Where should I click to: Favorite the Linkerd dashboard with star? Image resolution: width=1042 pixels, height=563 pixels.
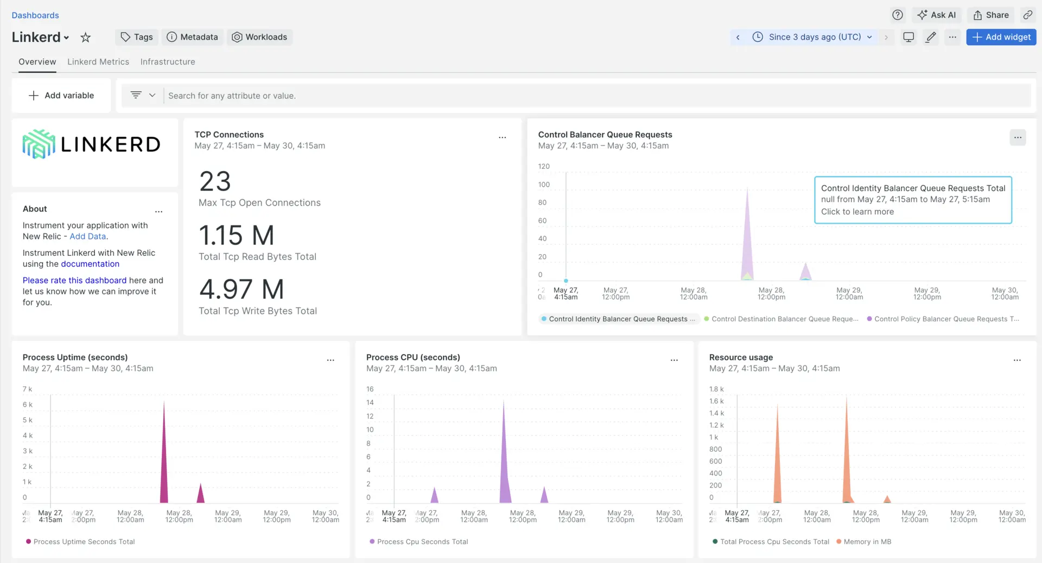click(85, 37)
